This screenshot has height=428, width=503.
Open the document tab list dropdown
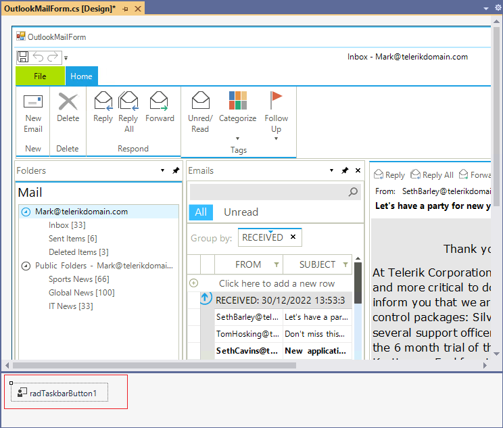click(486, 9)
